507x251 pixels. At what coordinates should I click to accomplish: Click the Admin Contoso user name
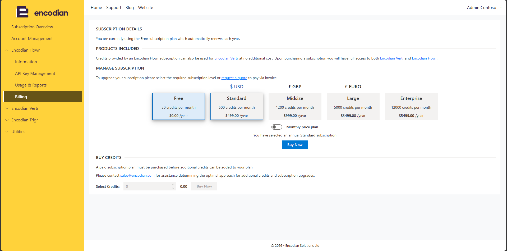click(481, 8)
